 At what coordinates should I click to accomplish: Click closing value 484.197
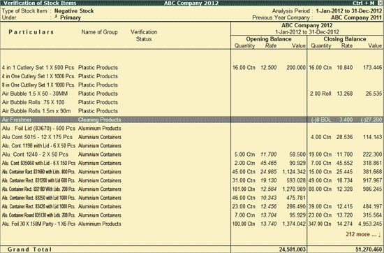coord(373,207)
